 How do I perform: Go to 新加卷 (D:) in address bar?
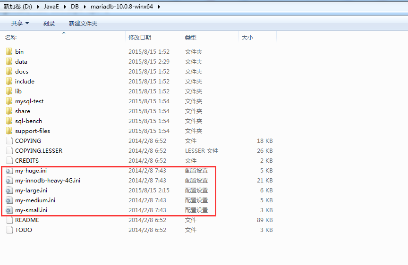17,7
